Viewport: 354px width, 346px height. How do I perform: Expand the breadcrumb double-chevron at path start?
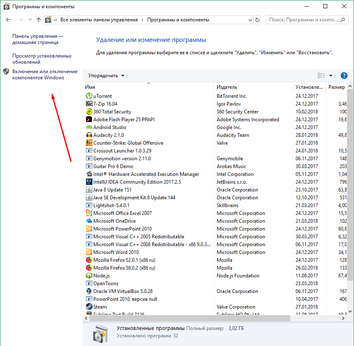(56, 20)
